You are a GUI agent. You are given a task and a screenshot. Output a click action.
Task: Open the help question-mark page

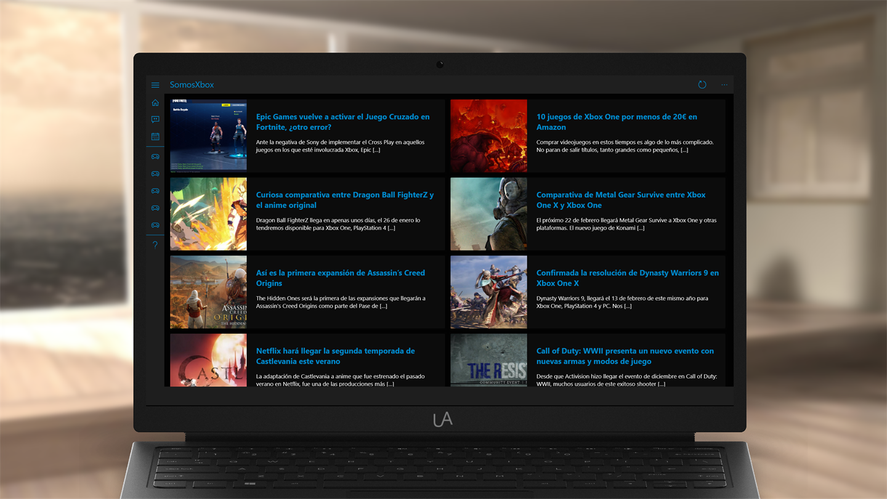tap(155, 245)
